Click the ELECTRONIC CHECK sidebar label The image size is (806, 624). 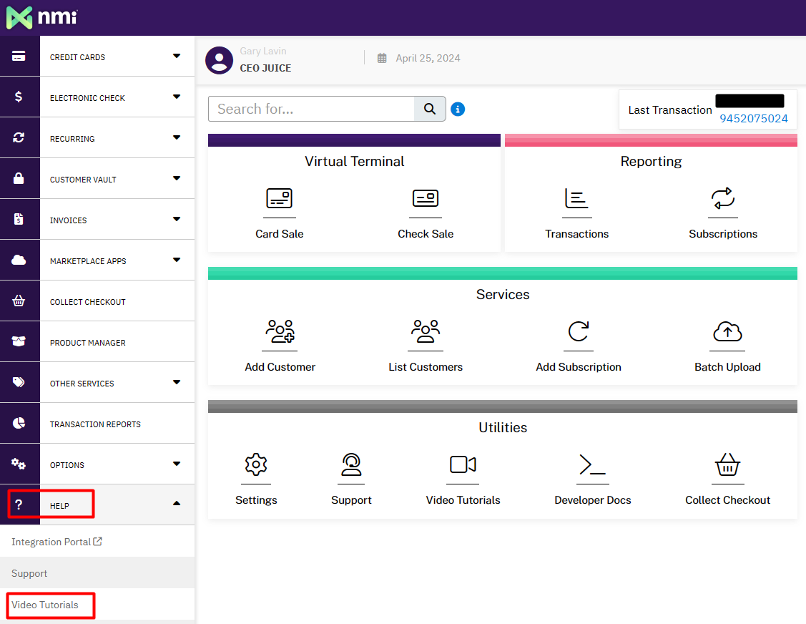87,98
